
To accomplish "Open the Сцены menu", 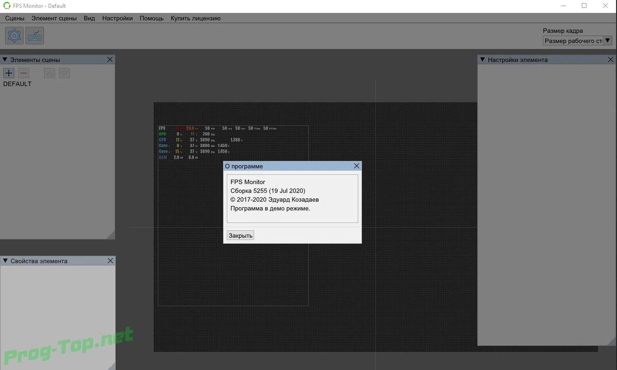I will coord(15,18).
